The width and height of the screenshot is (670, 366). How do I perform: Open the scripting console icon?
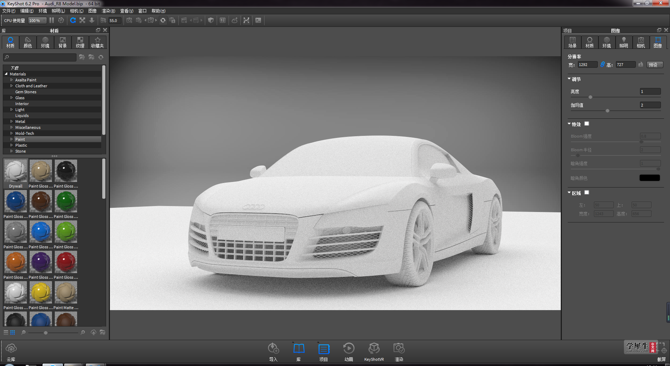coord(258,20)
